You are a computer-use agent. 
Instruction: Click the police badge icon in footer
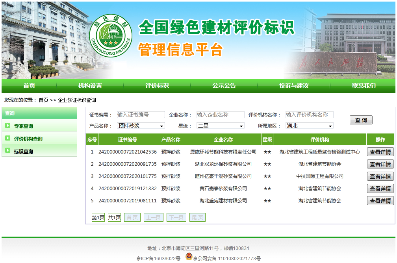tap(189, 258)
